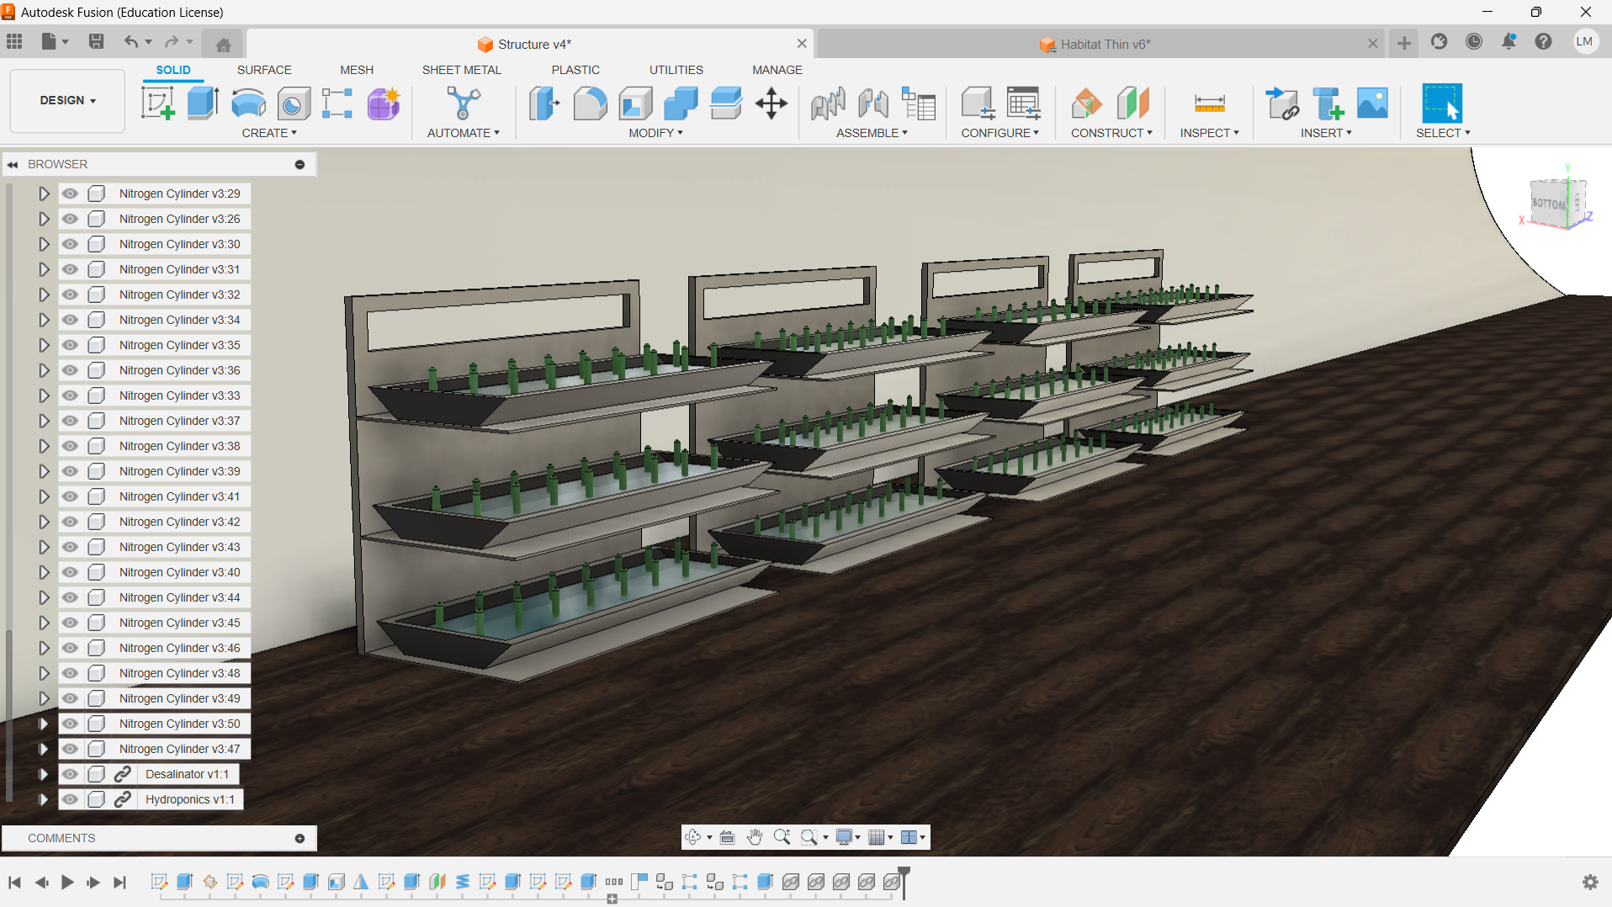This screenshot has height=907, width=1612.
Task: Hide Nitrogen Cylinder v3:43 via eye icon
Action: 70,547
